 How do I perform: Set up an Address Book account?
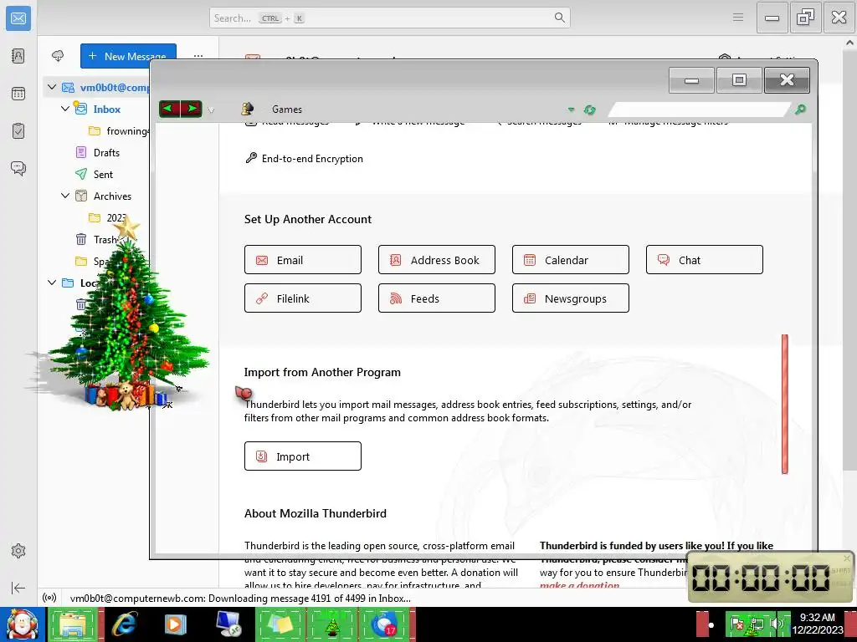coord(437,260)
